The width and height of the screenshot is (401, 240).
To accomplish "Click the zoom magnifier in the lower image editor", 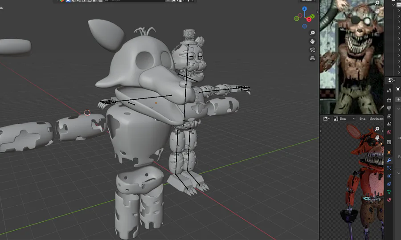I will 377,129.
